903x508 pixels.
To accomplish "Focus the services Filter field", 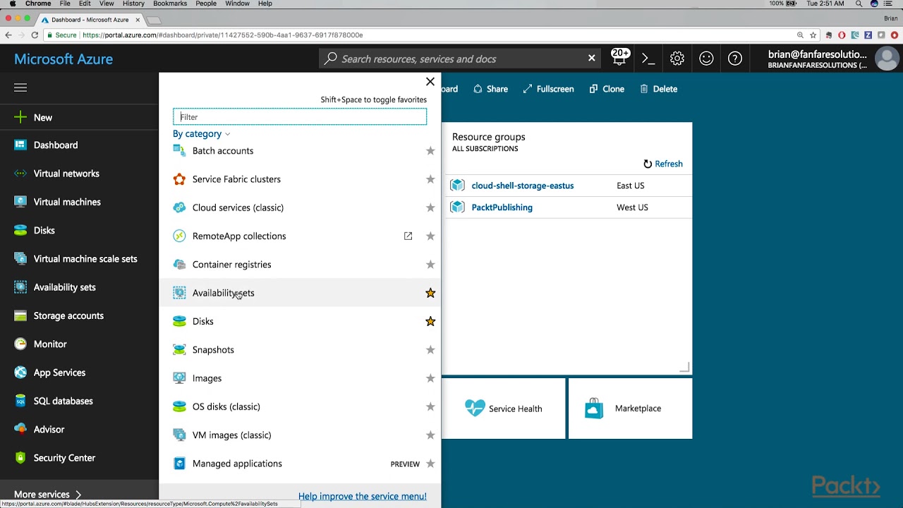I will click(300, 116).
